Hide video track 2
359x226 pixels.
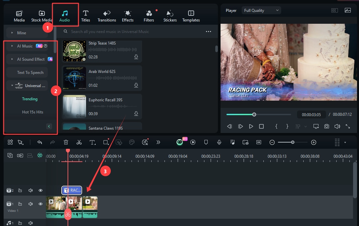(x=41, y=190)
